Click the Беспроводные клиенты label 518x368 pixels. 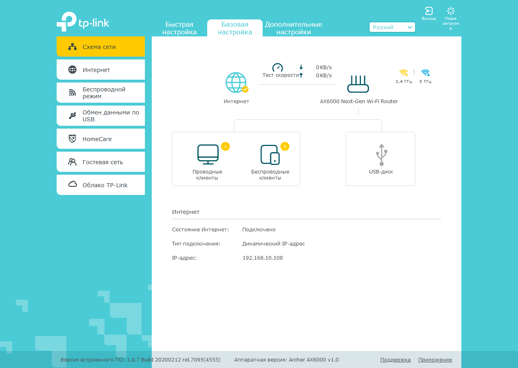(270, 175)
